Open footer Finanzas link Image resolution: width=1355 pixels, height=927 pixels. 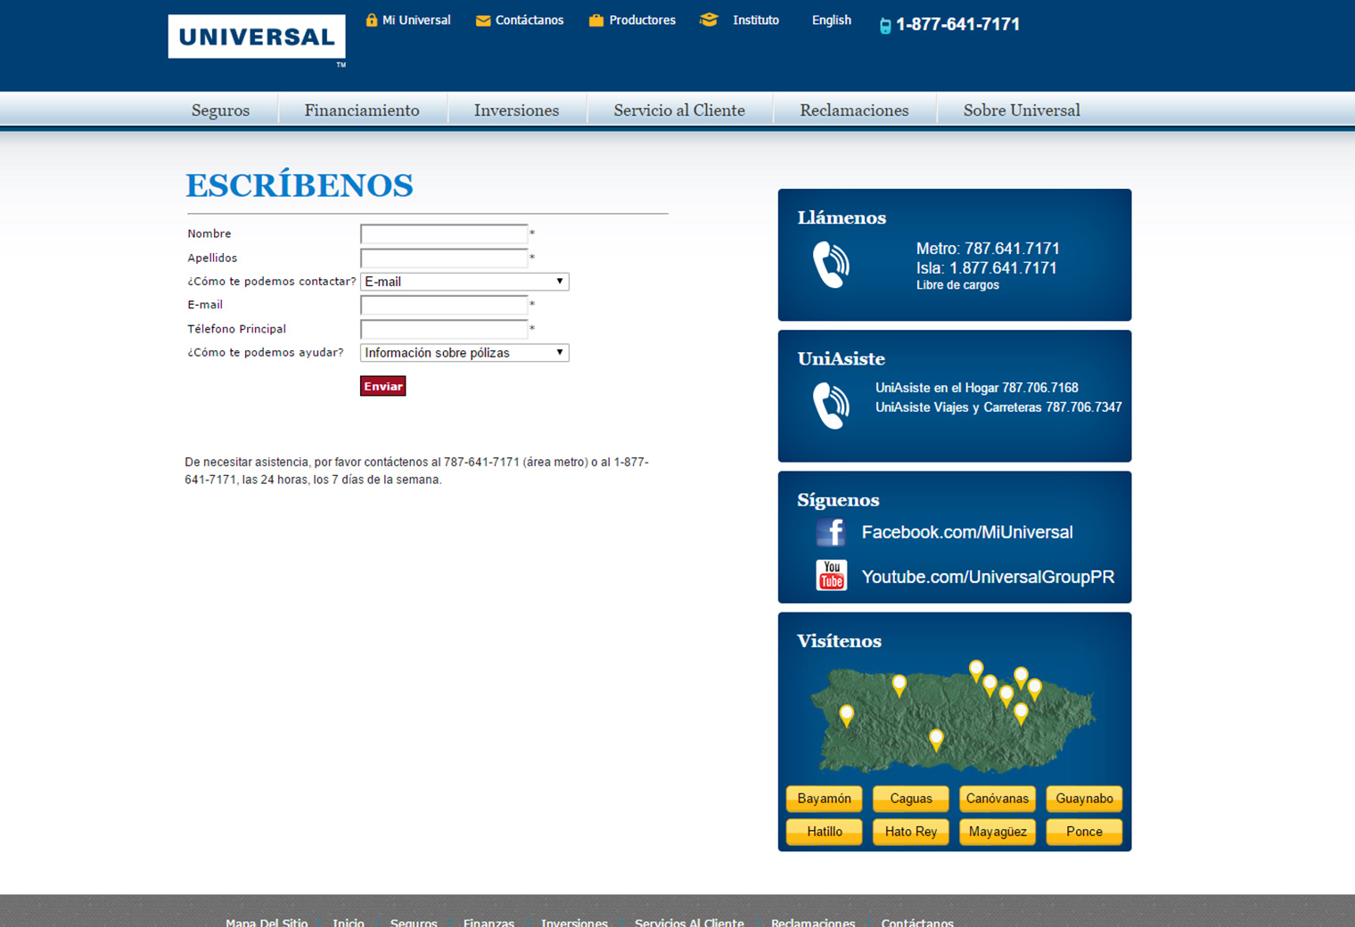pyautogui.click(x=489, y=923)
